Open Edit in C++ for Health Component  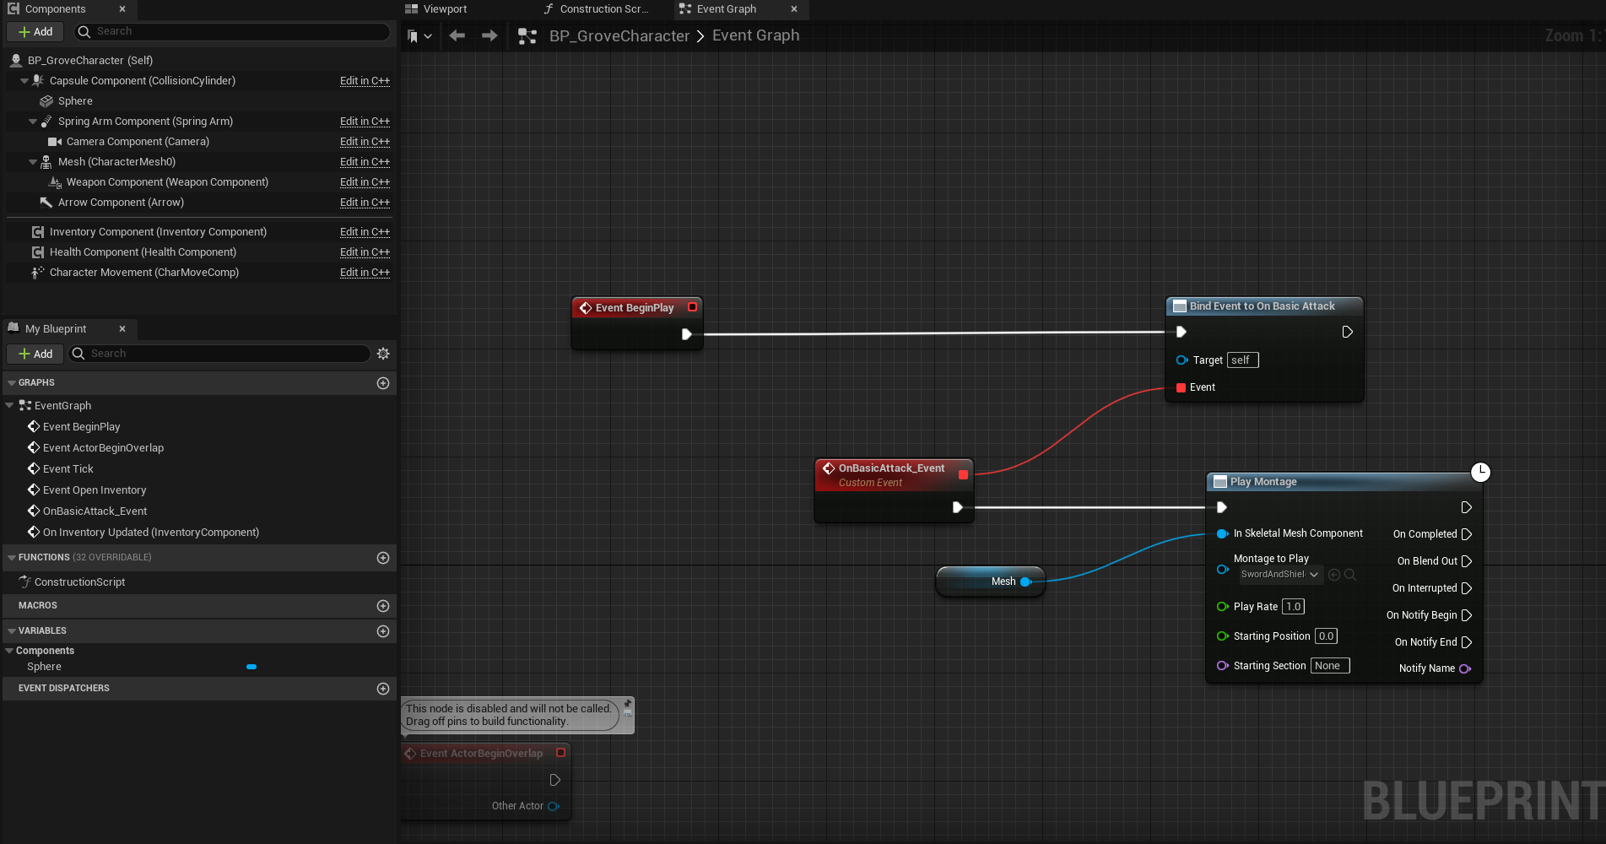(x=365, y=252)
